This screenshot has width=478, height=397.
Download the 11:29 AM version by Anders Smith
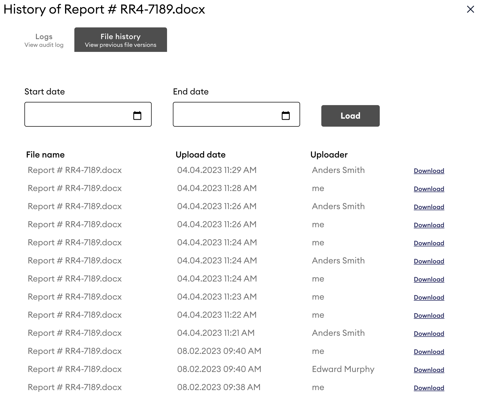click(x=429, y=171)
